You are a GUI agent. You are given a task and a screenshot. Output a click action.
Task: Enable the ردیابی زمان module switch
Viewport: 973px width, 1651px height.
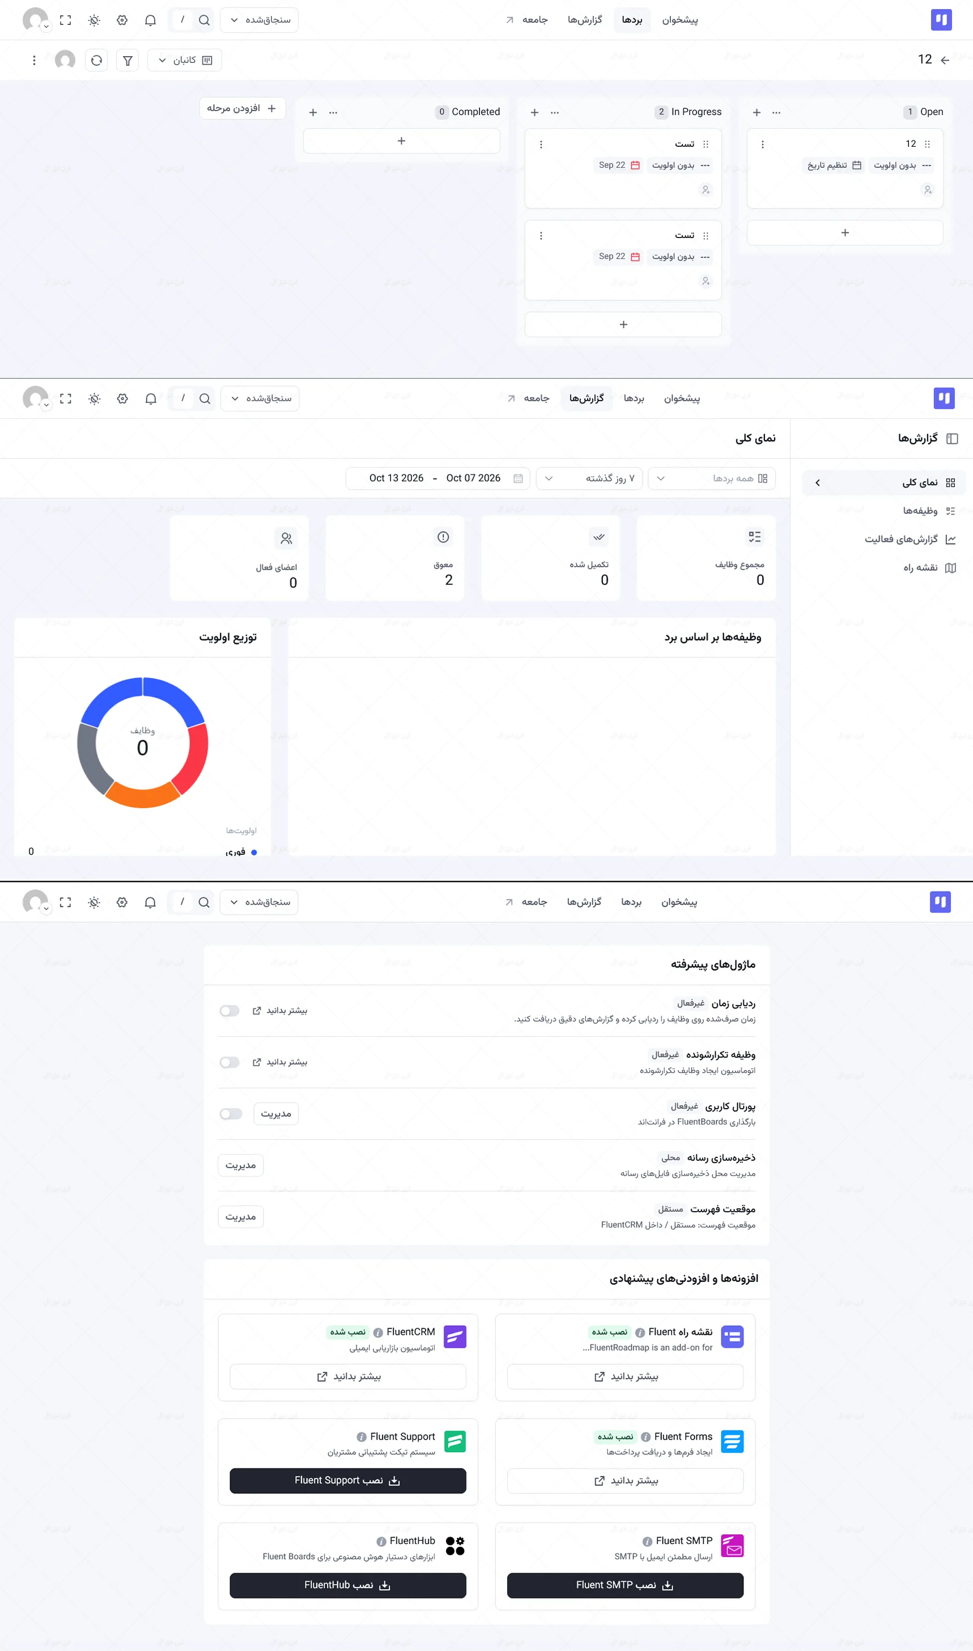[x=230, y=1011]
